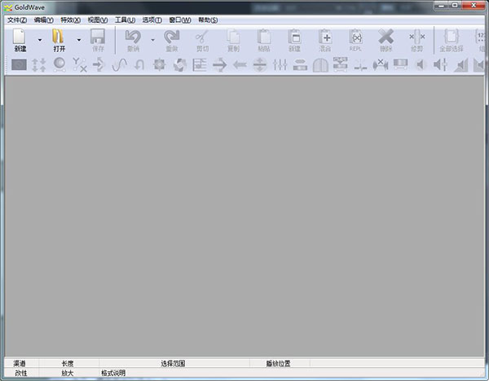Click the 新建 (New) file icon
Viewport: 489px width, 381px height.
pyautogui.click(x=20, y=37)
